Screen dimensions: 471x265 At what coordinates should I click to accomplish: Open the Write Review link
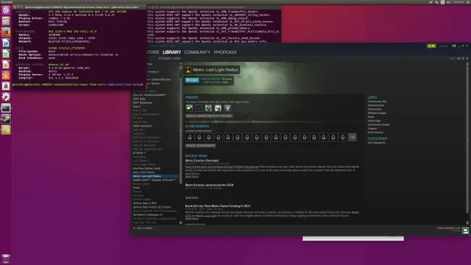pos(375,132)
